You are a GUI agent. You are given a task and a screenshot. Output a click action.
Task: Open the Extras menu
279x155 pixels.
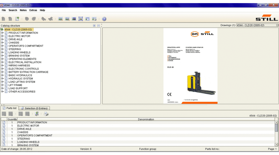pyautogui.click(x=33, y=10)
